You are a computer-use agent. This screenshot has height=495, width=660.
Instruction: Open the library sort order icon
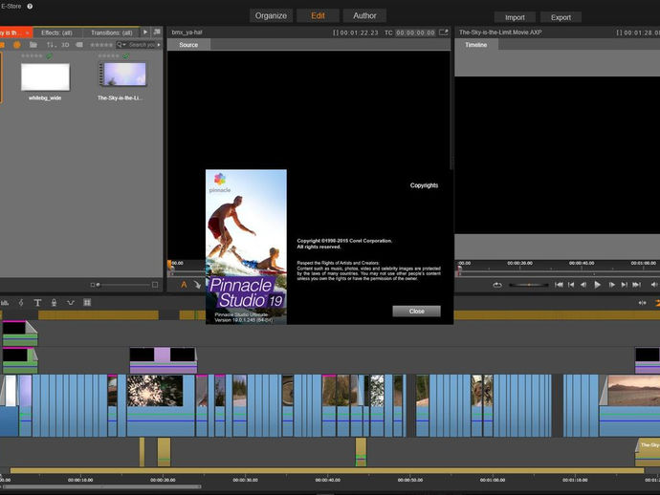pyautogui.click(x=51, y=45)
